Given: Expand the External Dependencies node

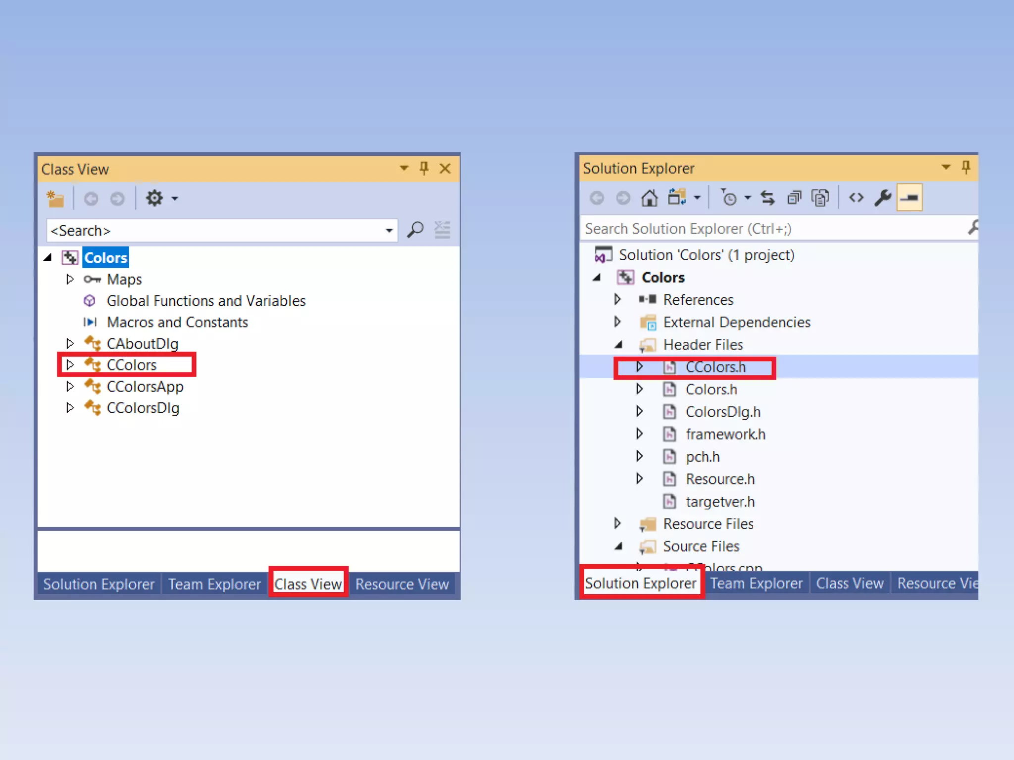Looking at the screenshot, I should (x=617, y=322).
